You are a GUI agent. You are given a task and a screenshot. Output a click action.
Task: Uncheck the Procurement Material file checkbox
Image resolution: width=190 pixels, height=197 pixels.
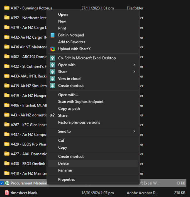pos(2,183)
